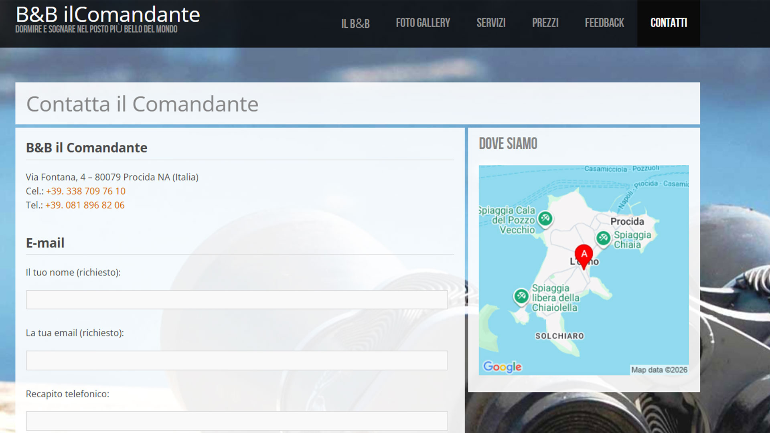This screenshot has height=433, width=770.
Task: Click 'Map data ©2026' attribution text
Action: [x=659, y=370]
